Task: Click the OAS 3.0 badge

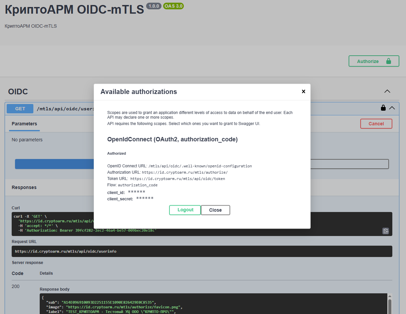Action: click(173, 6)
